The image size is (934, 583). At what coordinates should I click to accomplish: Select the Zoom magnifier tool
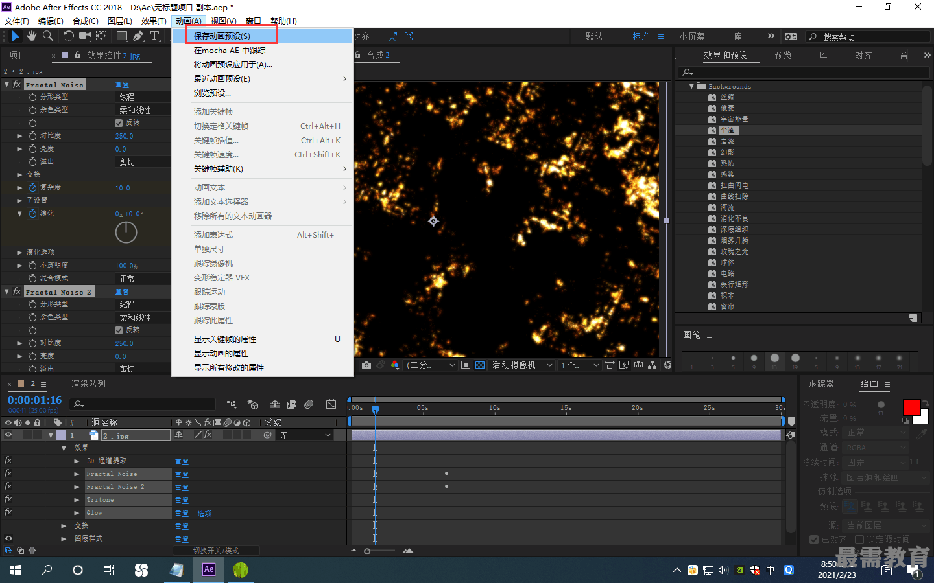[x=47, y=36]
